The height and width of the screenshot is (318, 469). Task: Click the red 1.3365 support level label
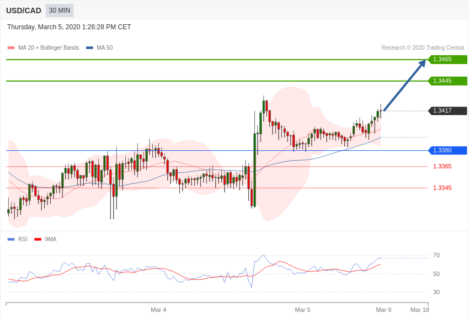443,166
